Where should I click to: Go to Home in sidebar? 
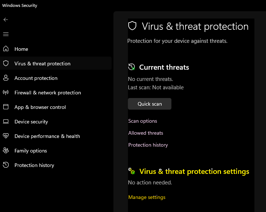pos(21,49)
